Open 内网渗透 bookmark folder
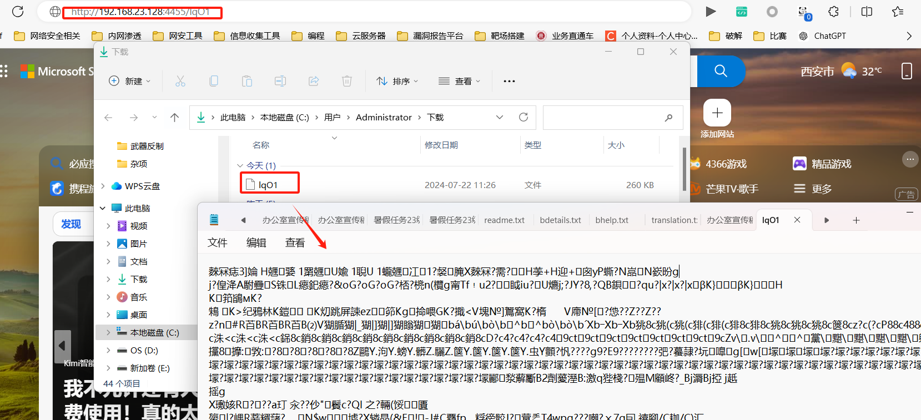Viewport: 921px width, 420px height. [x=117, y=36]
